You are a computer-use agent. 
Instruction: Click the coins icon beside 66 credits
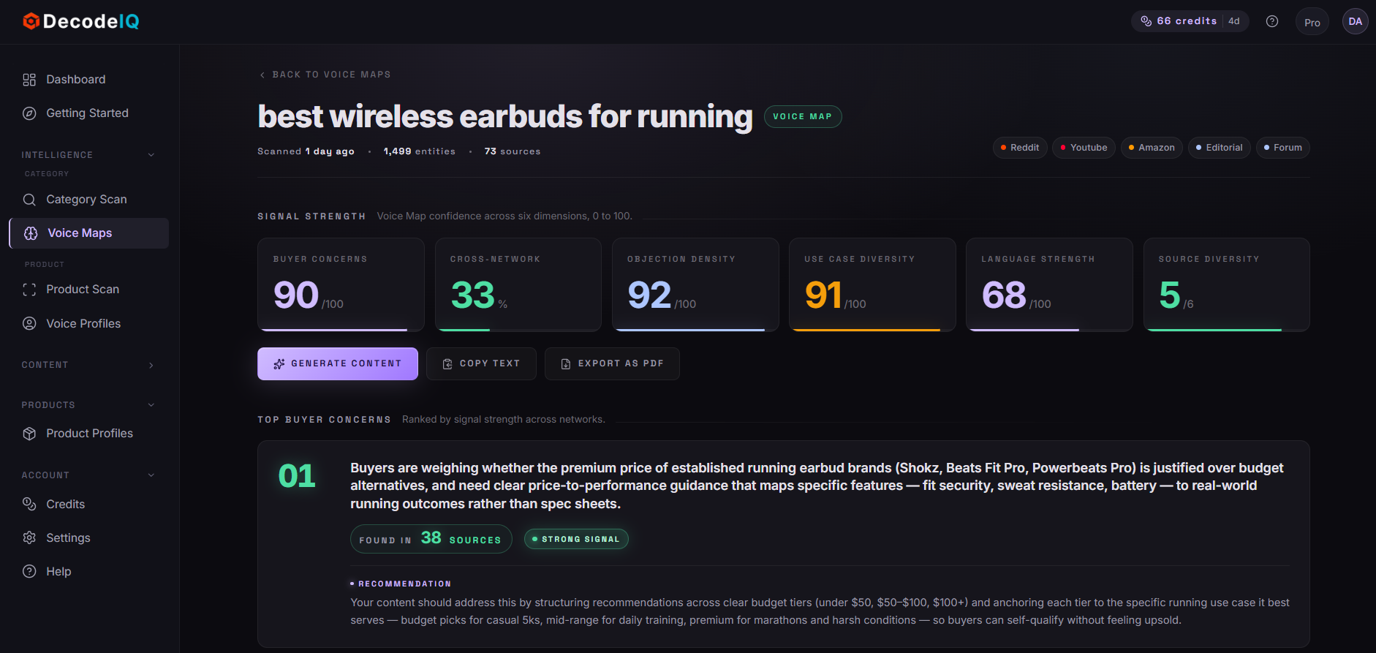pyautogui.click(x=1146, y=21)
